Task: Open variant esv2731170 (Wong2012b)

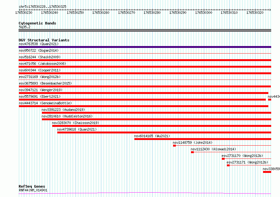Action: (242, 156)
